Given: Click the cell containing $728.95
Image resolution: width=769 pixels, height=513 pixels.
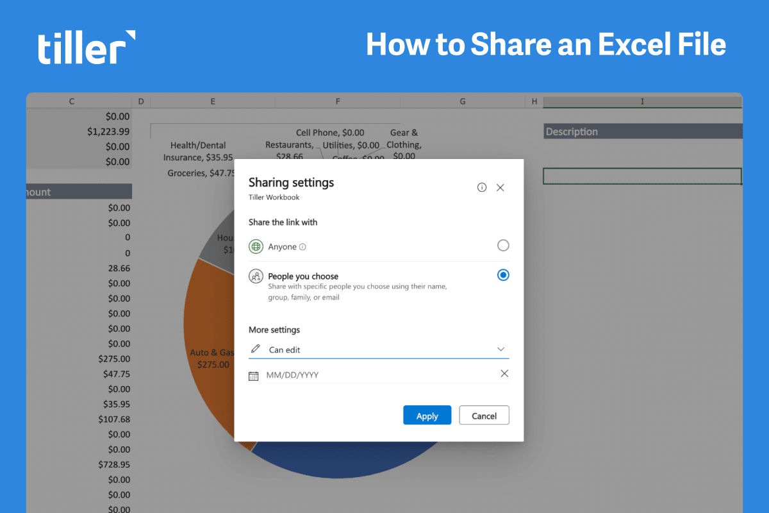Looking at the screenshot, I should pyautogui.click(x=79, y=464).
